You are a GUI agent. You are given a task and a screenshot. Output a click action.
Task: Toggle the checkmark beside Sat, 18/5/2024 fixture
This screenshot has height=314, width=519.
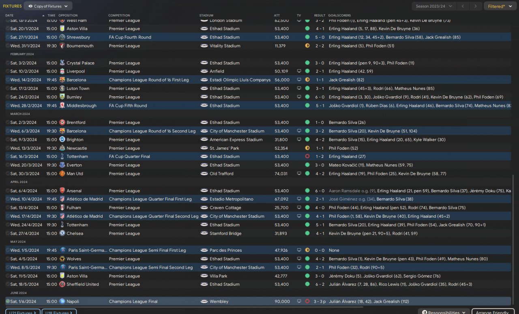coord(8,284)
